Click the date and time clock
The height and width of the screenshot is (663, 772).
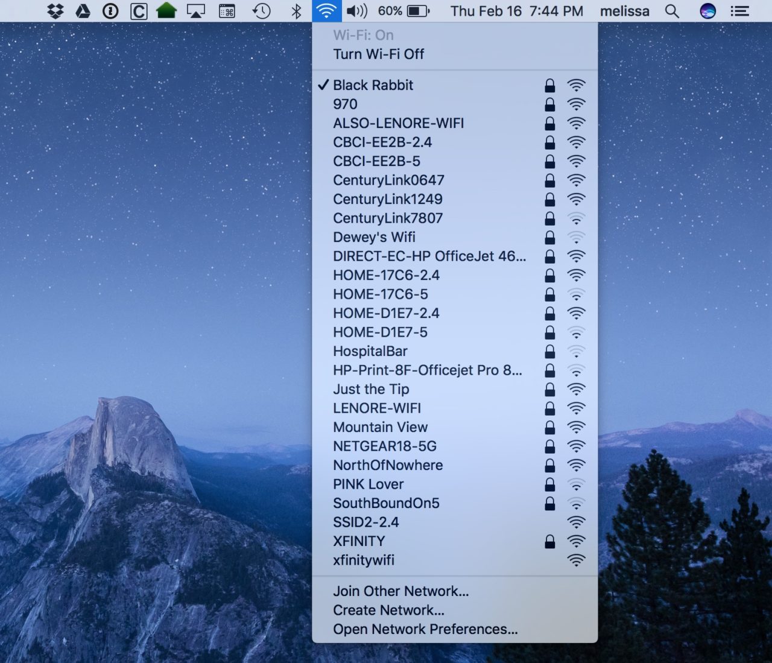tap(517, 11)
